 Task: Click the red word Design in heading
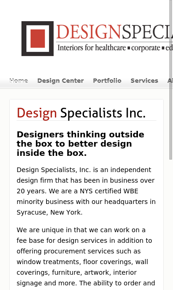click(x=37, y=113)
